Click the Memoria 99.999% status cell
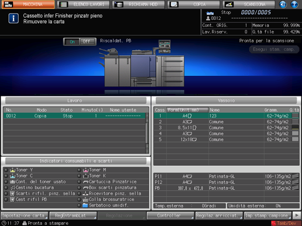Viewport: 302px width, 226px height. [276, 25]
